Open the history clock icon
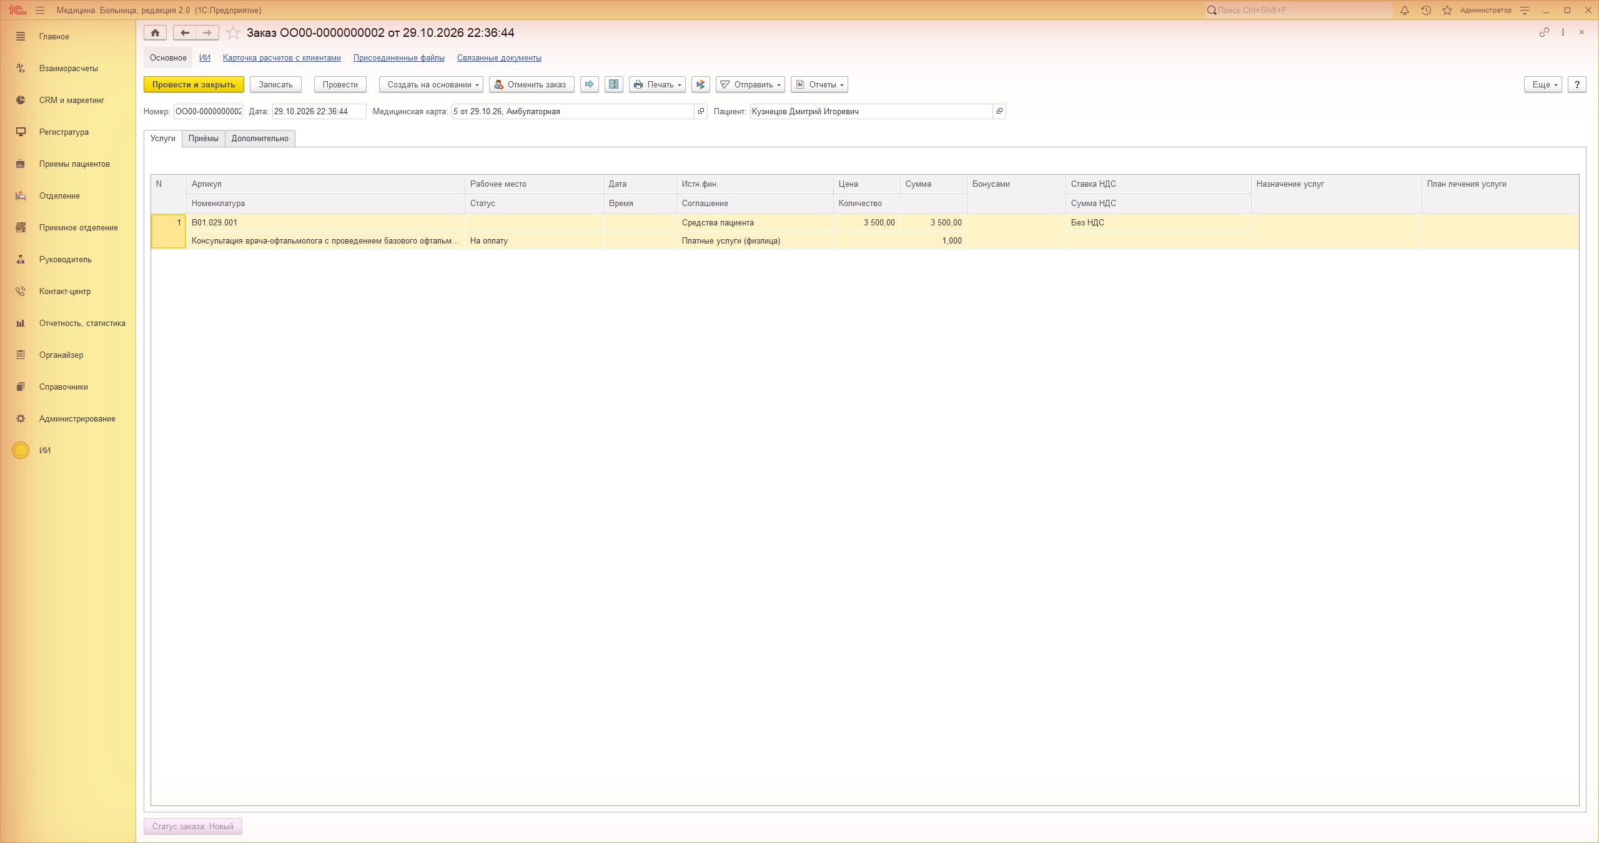This screenshot has width=1599, height=843. [1426, 10]
